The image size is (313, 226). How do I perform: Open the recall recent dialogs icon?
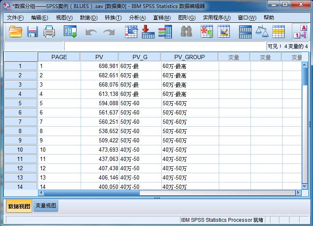click(70, 32)
